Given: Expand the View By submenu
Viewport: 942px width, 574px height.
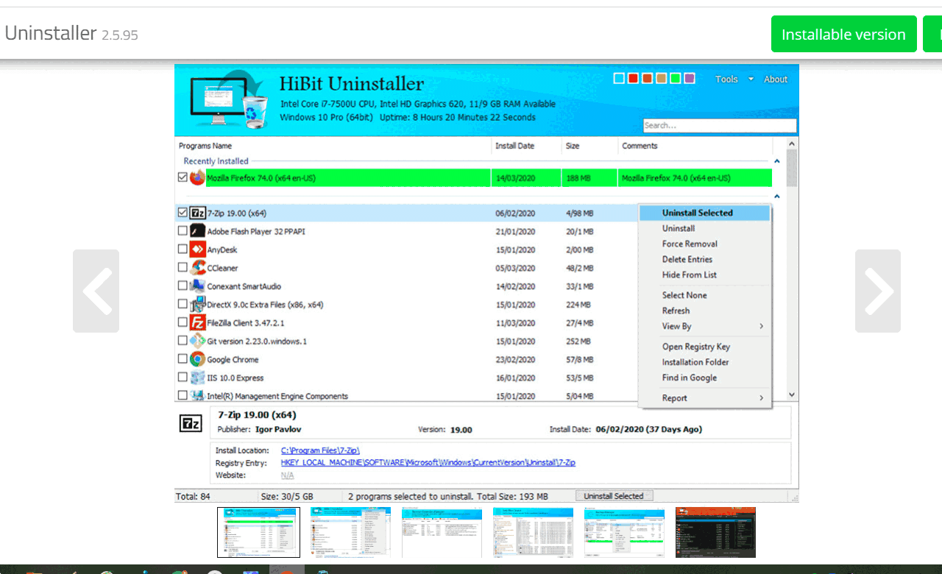Looking at the screenshot, I should [x=676, y=326].
